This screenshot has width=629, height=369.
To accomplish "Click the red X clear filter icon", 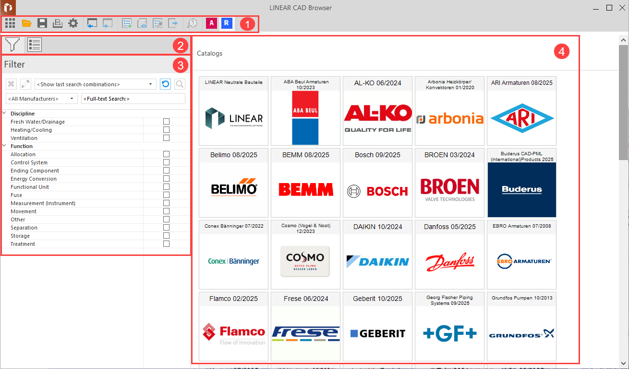I will [12, 84].
